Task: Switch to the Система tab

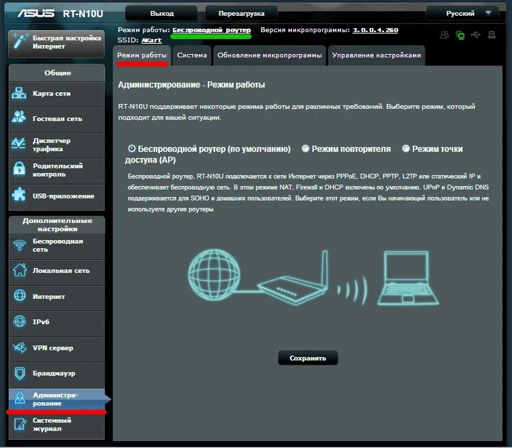Action: pos(192,55)
